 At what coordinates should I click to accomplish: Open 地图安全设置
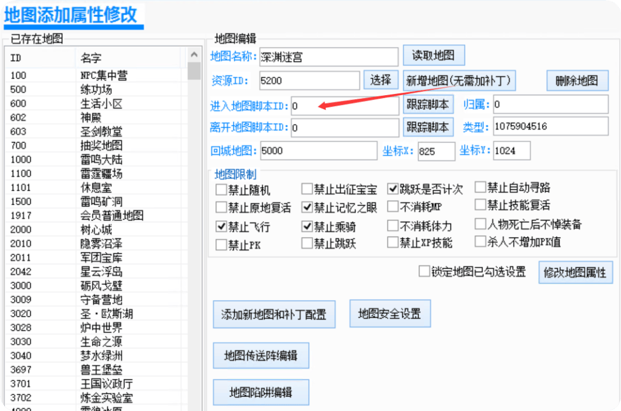click(389, 314)
